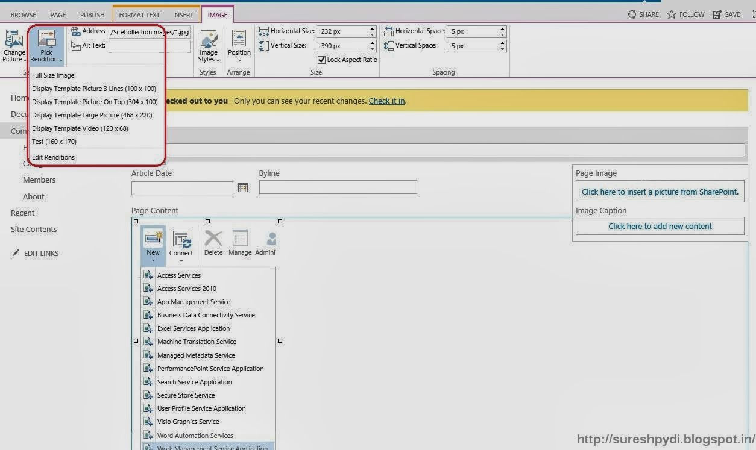756x450 pixels.
Task: Click the Access Services item icon
Action: [148, 275]
